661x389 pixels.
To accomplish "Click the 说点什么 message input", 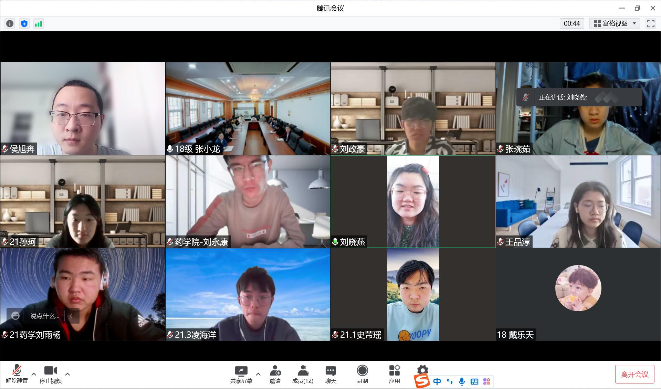I will (x=44, y=316).
